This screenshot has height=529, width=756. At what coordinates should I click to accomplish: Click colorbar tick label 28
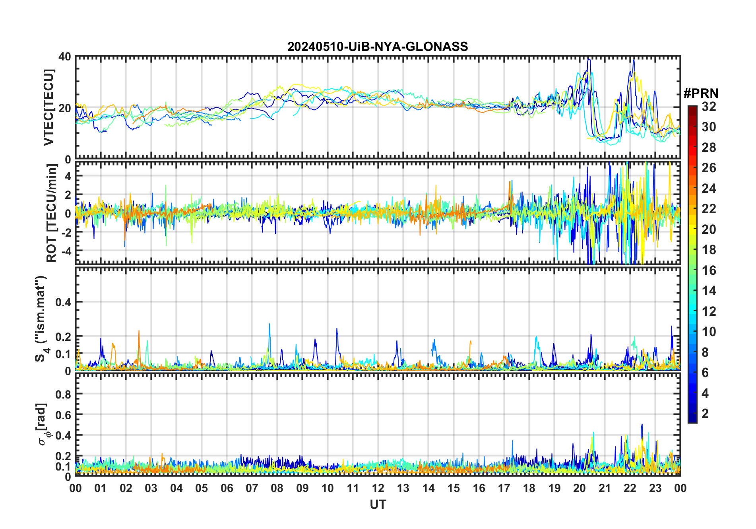pos(709,147)
